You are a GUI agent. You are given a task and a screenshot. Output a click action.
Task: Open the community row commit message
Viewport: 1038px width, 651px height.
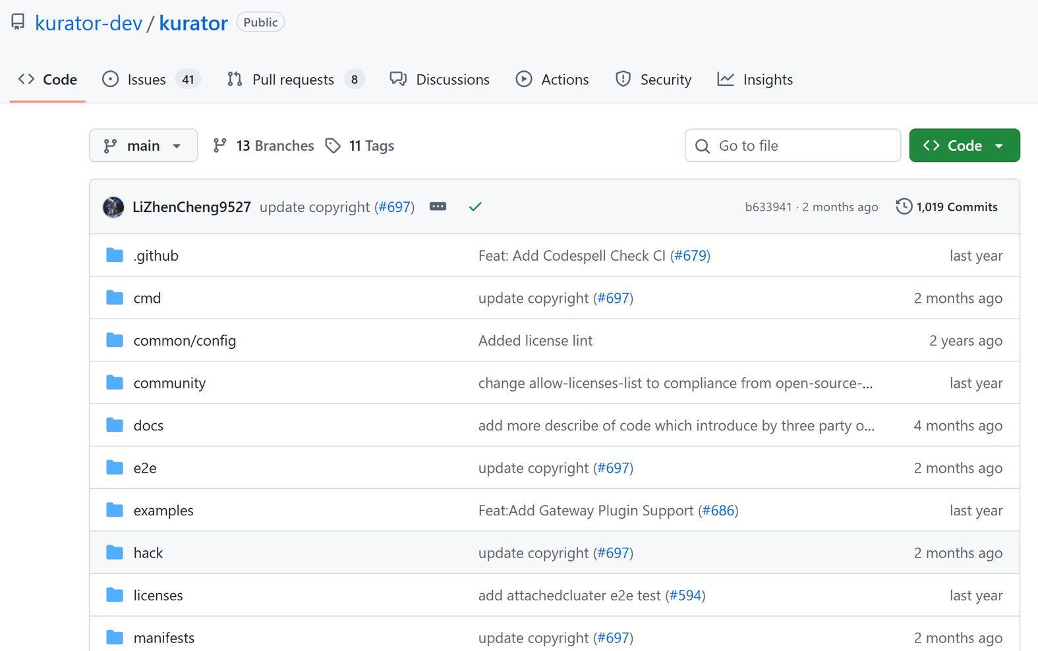click(x=676, y=383)
